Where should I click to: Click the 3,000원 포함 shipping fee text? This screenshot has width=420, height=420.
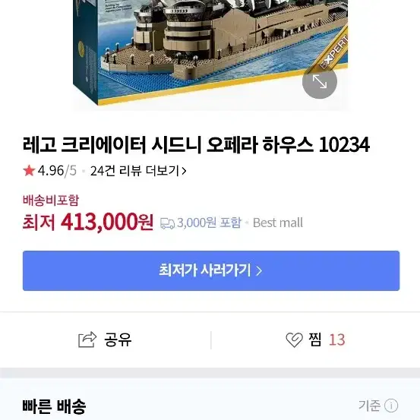[x=209, y=223]
